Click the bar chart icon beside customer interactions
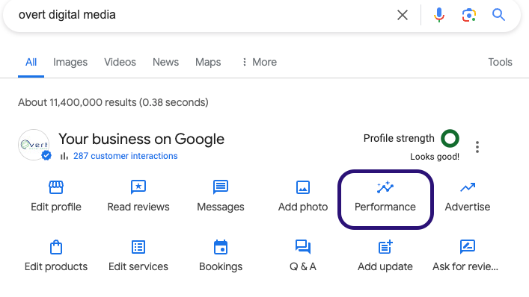The height and width of the screenshot is (297, 529). (x=64, y=156)
